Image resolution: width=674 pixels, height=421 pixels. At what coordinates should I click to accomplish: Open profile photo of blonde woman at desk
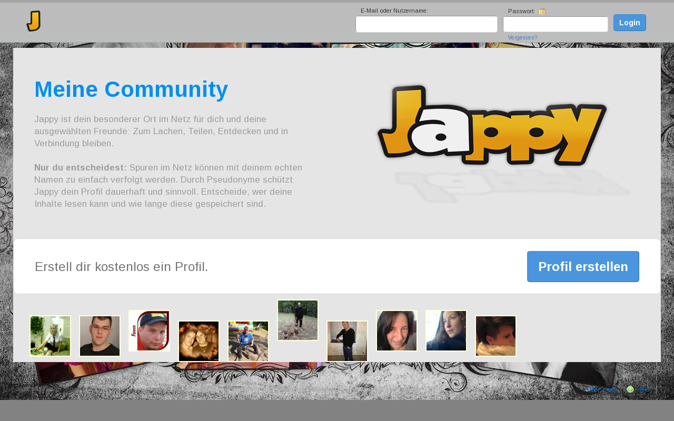tap(50, 336)
